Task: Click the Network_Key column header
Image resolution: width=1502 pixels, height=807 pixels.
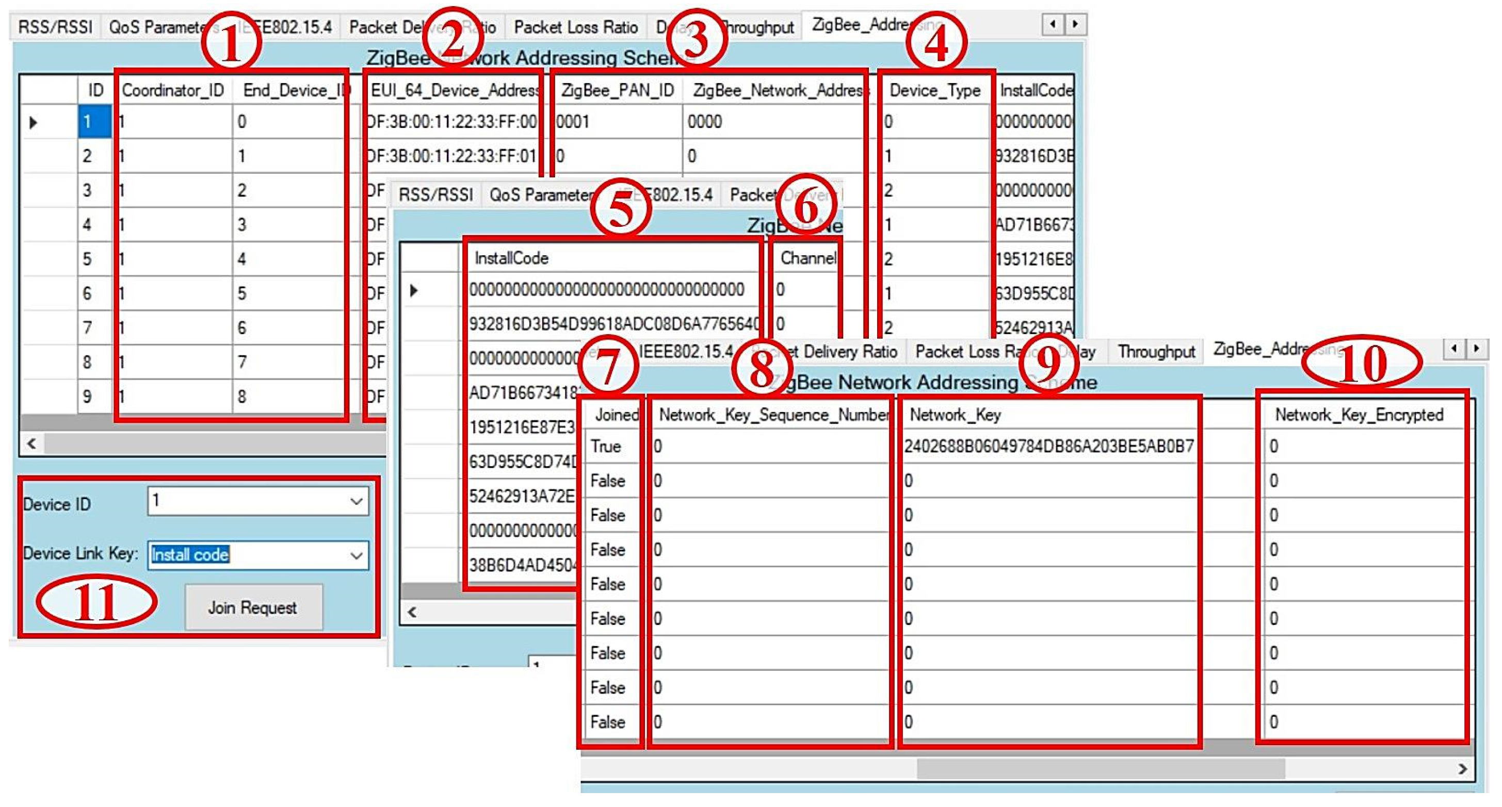Action: click(955, 415)
